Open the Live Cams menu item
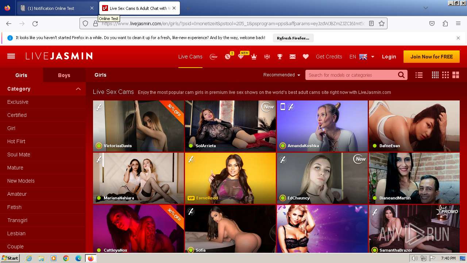This screenshot has width=467, height=263. pyautogui.click(x=190, y=57)
